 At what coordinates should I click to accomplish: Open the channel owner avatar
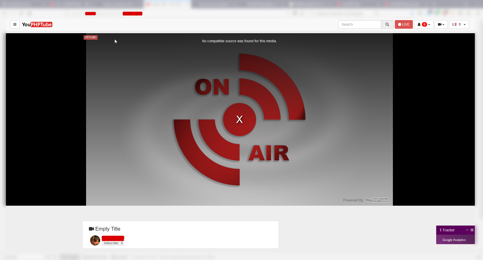tap(95, 240)
